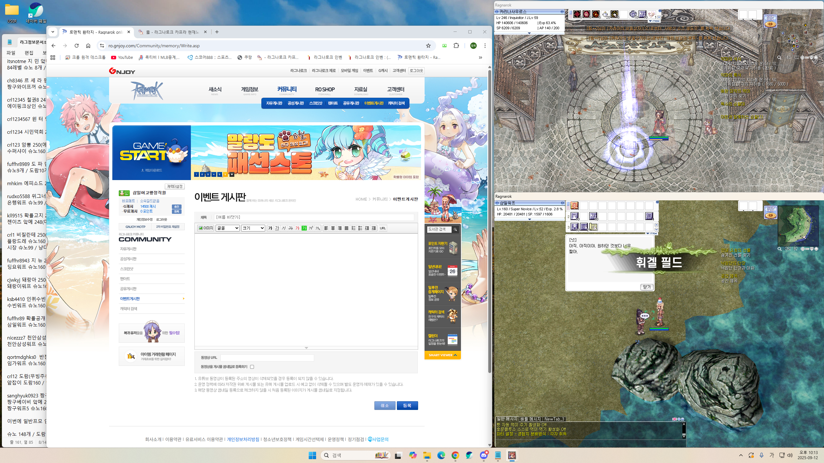Submit post with 등록 button
The width and height of the screenshot is (824, 463).
(x=407, y=405)
